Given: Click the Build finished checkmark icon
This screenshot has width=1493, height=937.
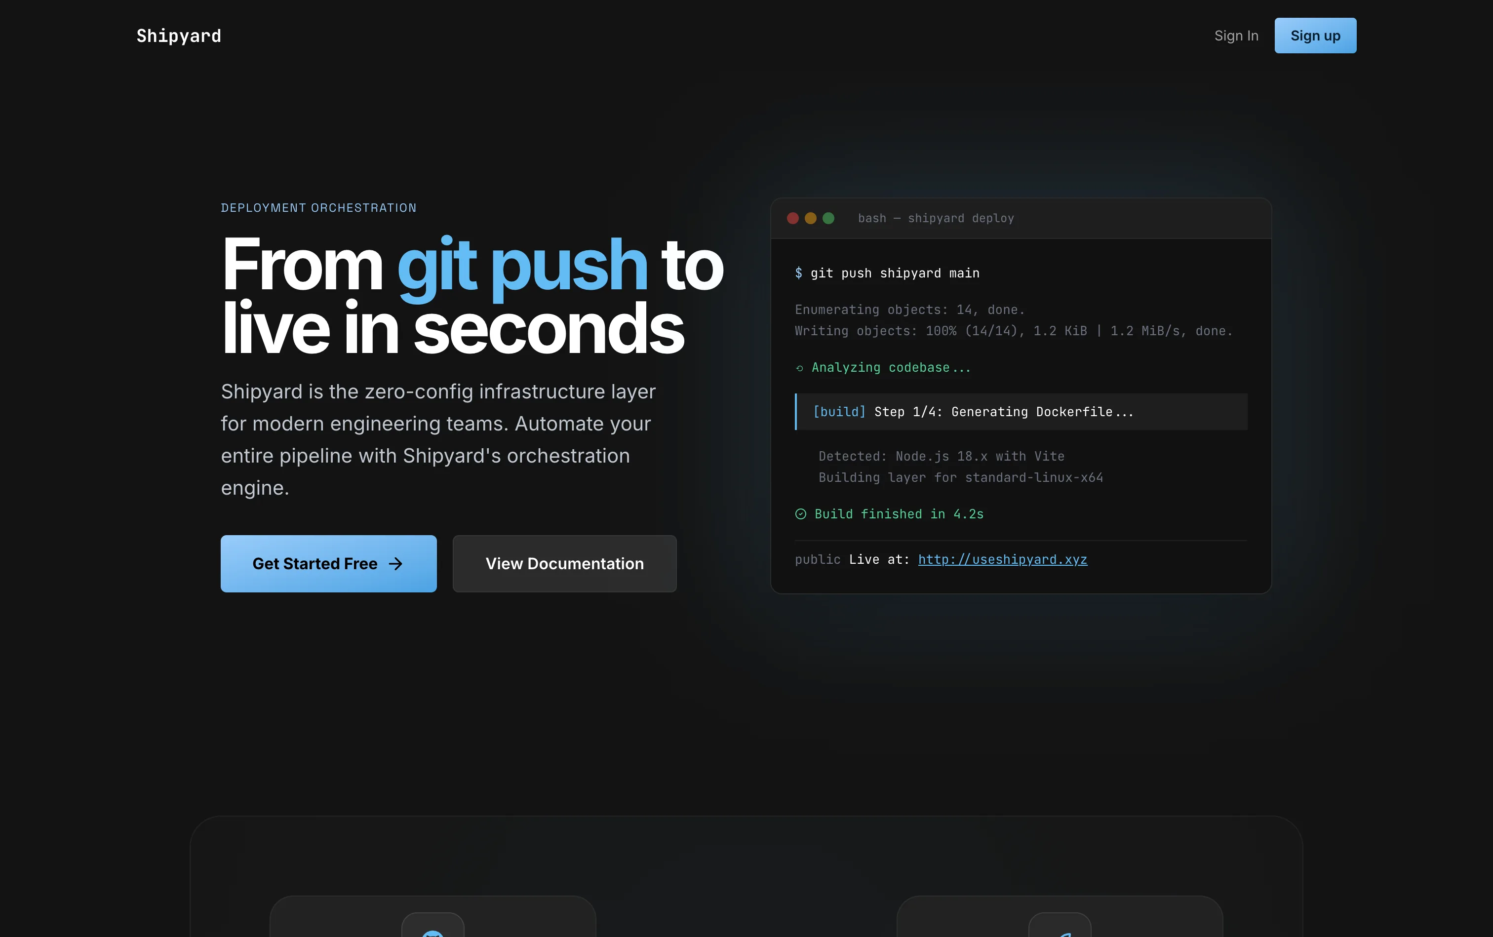Looking at the screenshot, I should click(x=801, y=514).
